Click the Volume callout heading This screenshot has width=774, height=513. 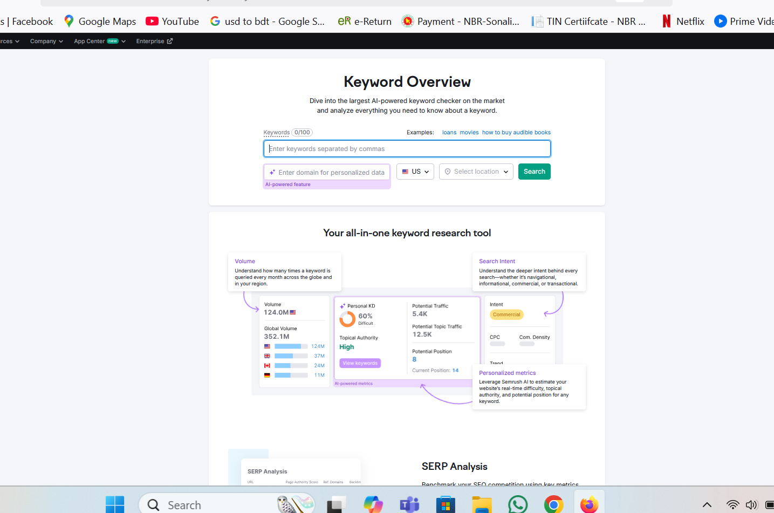[x=245, y=261]
